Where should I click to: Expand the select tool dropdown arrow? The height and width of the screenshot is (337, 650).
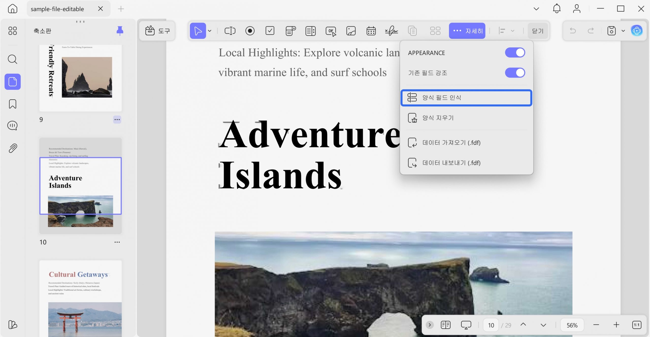tap(210, 31)
